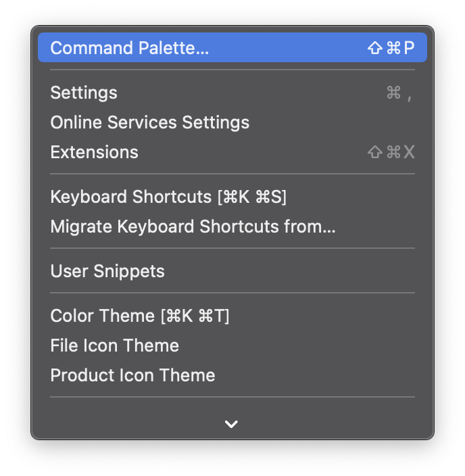Image resolution: width=465 pixels, height=476 pixels.
Task: Click the [⌘K ⌘T] hint text
Action: (195, 316)
